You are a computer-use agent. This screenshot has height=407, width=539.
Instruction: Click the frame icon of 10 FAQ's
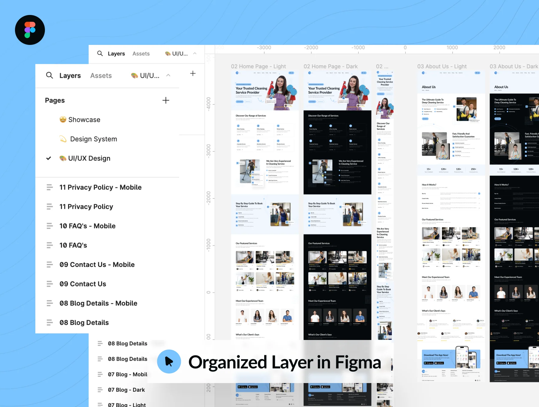50,245
